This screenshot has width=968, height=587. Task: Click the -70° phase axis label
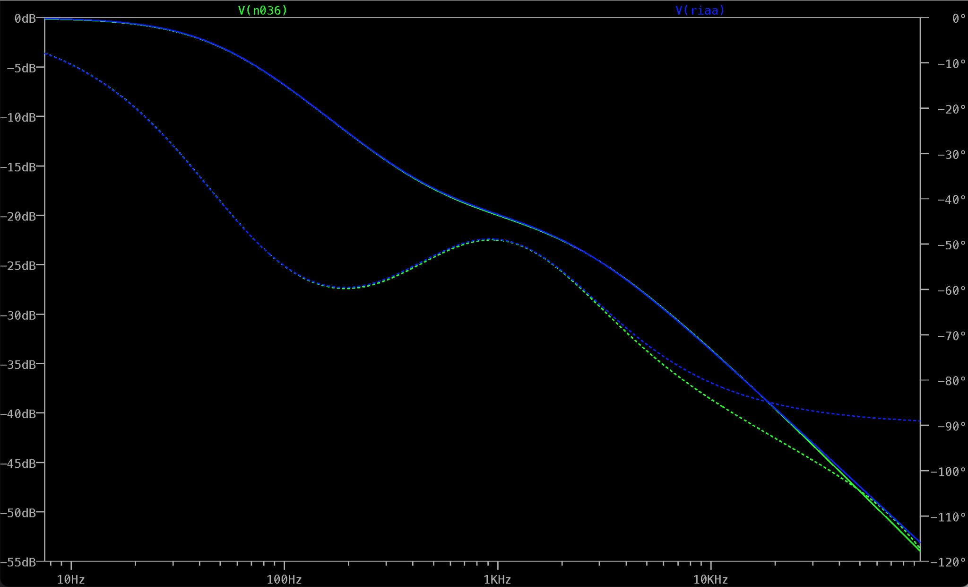click(x=951, y=336)
